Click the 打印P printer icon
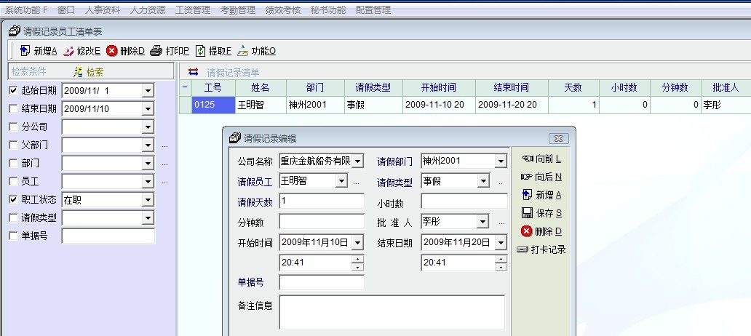 156,51
